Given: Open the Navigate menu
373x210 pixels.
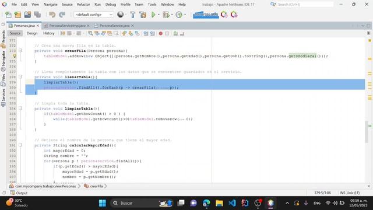Looking at the screenshot, I should (x=51, y=4).
